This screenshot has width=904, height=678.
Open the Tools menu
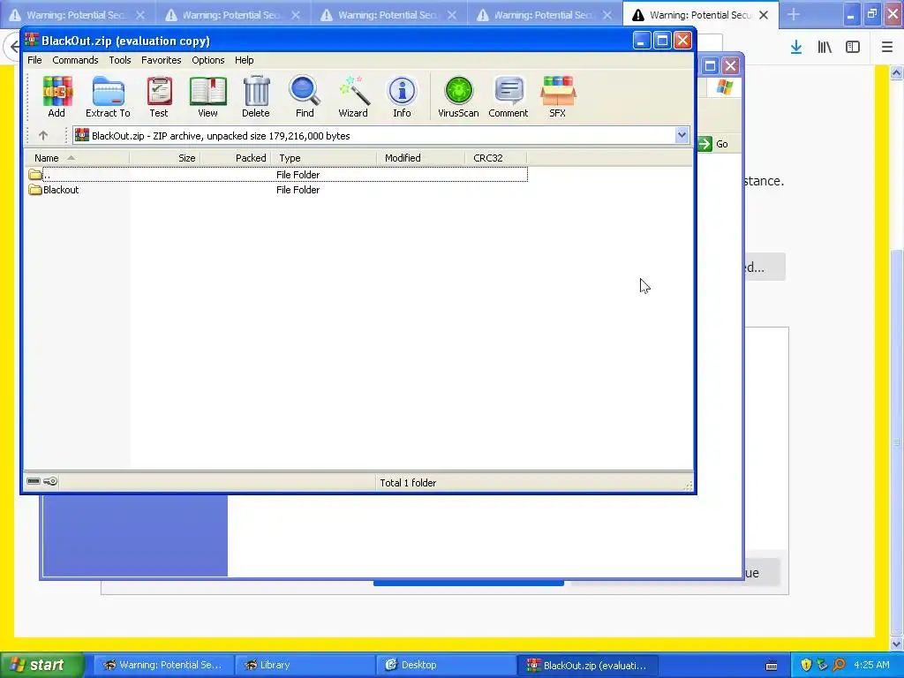[120, 60]
